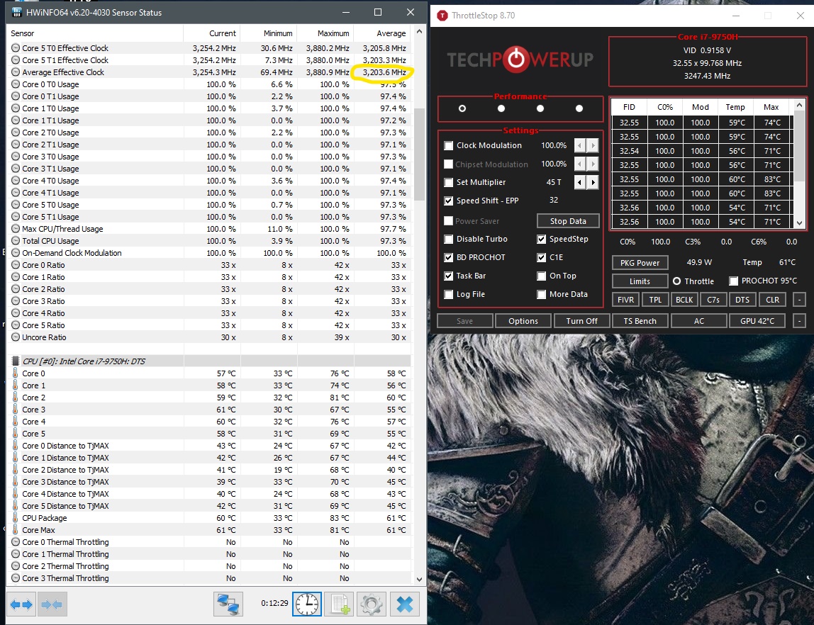This screenshot has width=814, height=625.
Task: Toggle the Task Bar checkbox
Action: (x=449, y=276)
